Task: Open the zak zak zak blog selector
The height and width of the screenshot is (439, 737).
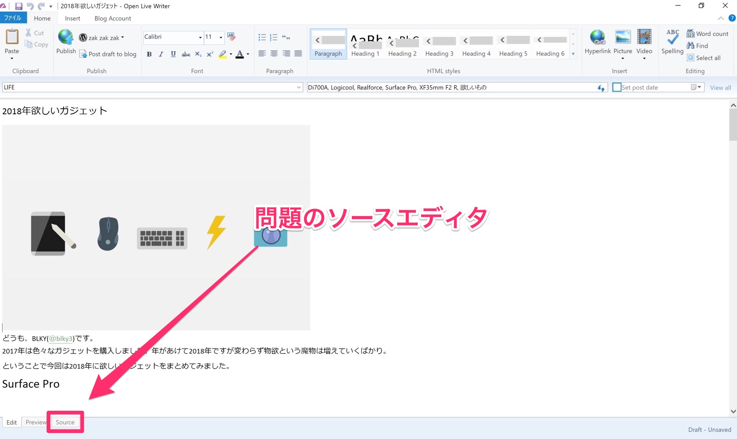Action: pos(101,38)
